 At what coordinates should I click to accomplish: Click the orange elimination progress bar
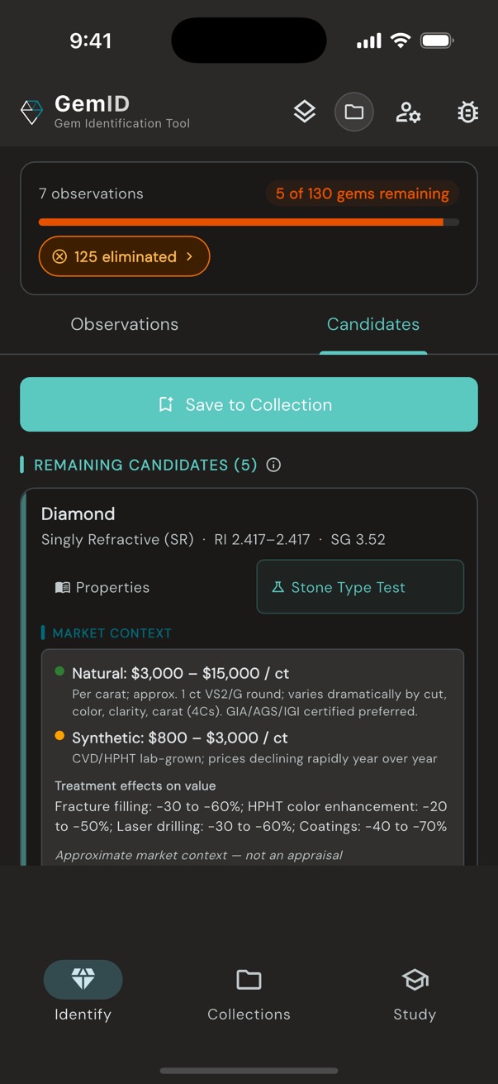click(x=249, y=222)
